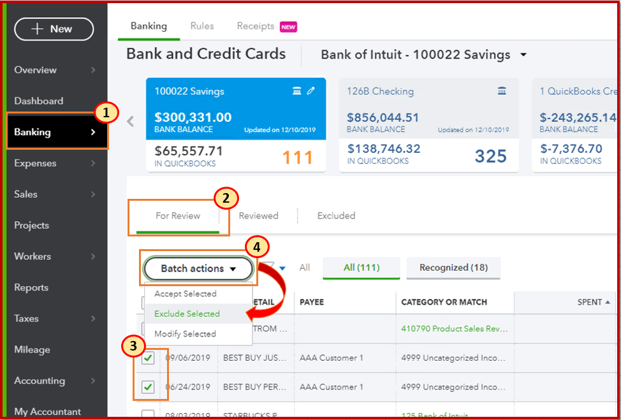This screenshot has width=621, height=420.
Task: Choose Exclude Selected from batch menu
Action: [x=187, y=314]
